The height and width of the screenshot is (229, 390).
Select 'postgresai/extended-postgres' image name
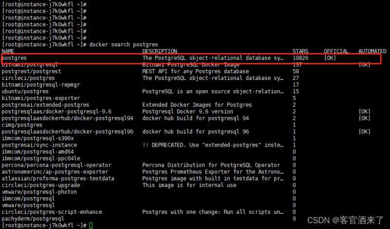(45, 105)
